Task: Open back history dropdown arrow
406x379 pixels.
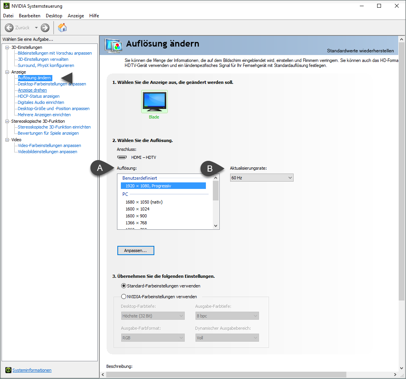Action: pos(36,28)
